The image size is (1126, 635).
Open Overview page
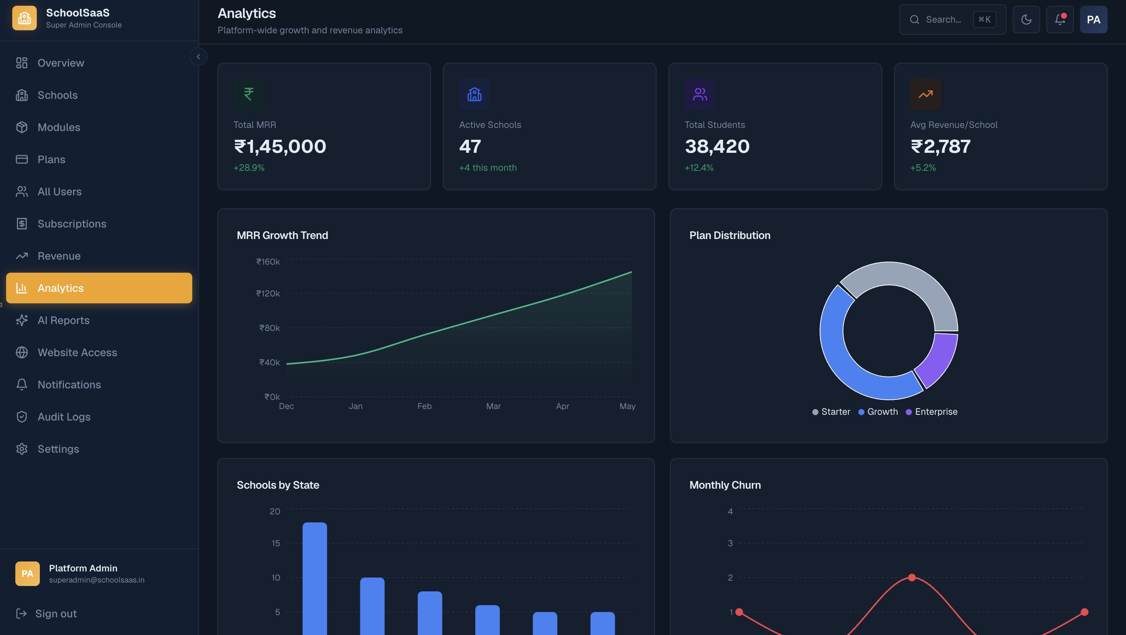99,63
